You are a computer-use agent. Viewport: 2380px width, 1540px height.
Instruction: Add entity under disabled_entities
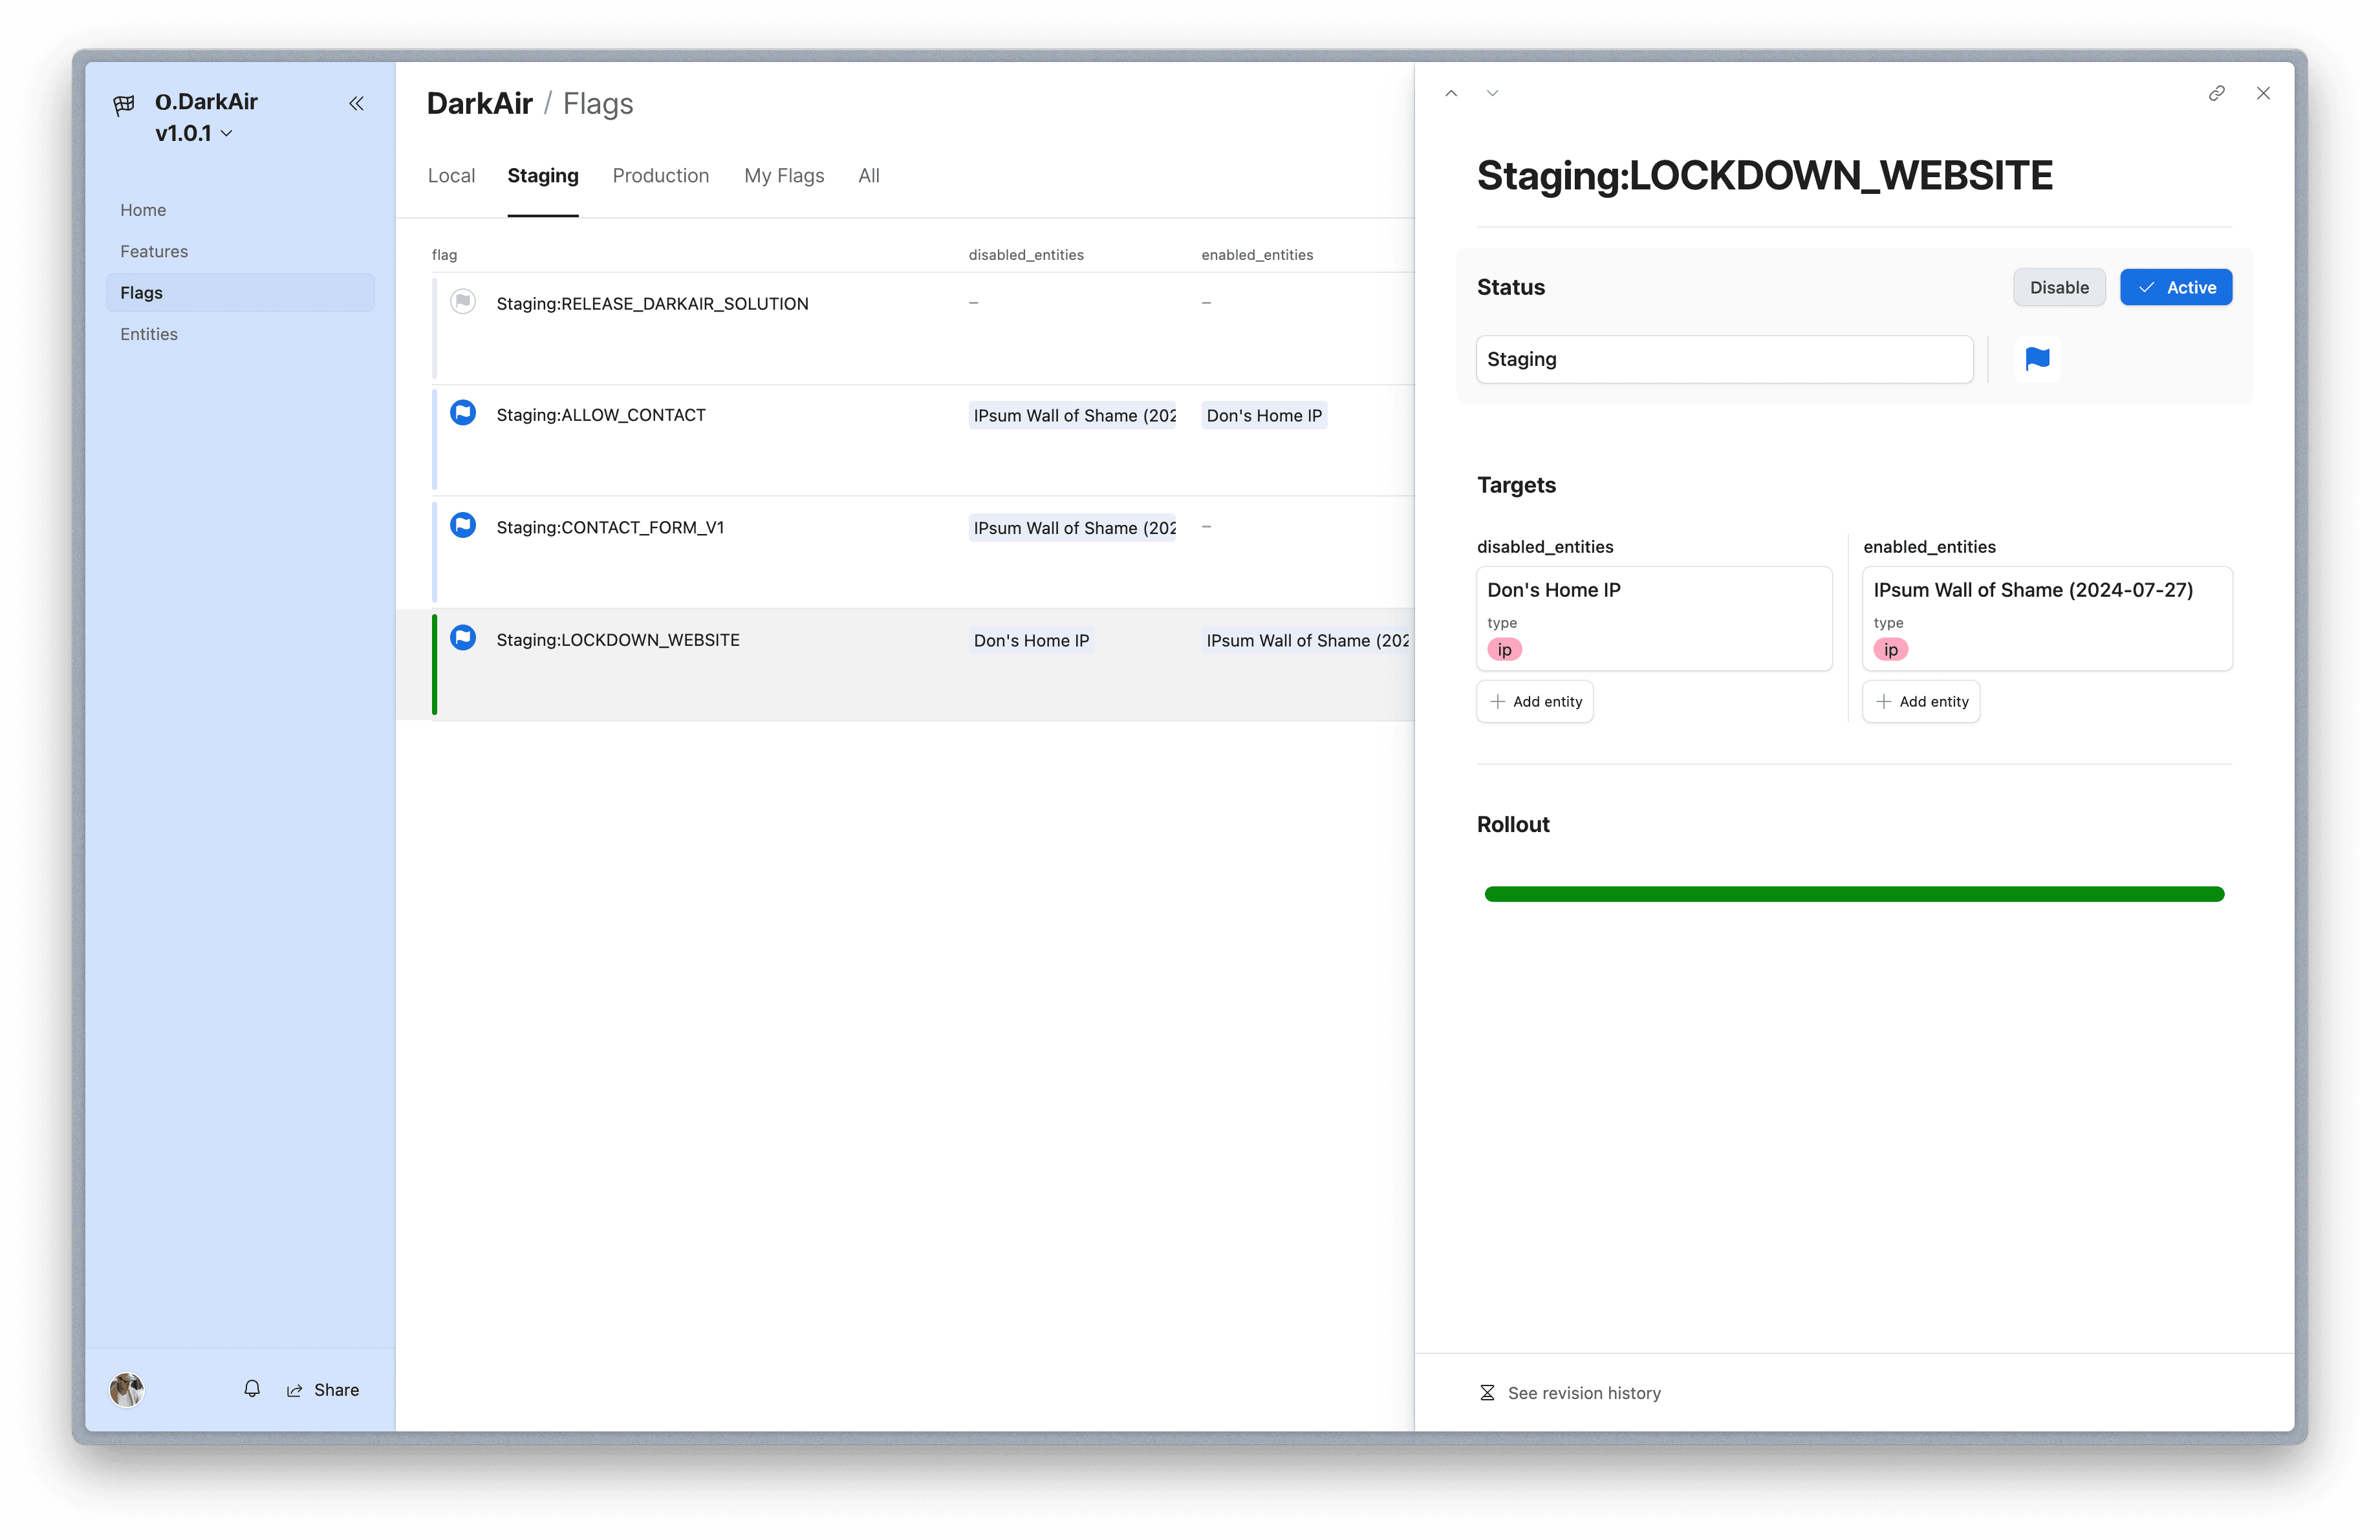[1534, 701]
